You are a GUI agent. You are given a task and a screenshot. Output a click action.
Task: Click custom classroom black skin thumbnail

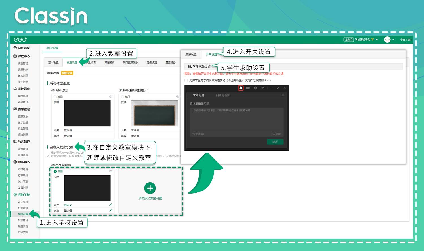coord(87,188)
